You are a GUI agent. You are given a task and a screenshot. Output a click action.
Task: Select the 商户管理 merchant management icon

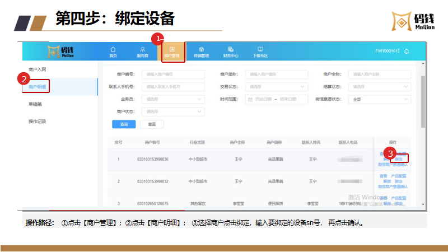point(172,52)
